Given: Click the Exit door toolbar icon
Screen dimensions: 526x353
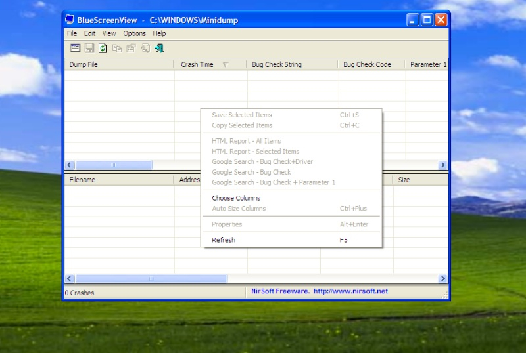Looking at the screenshot, I should [x=159, y=48].
